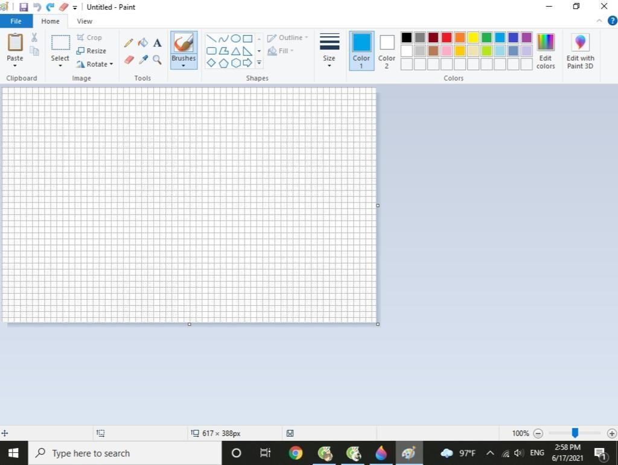Select the Eraser tool
Image resolution: width=618 pixels, height=465 pixels.
pos(129,60)
